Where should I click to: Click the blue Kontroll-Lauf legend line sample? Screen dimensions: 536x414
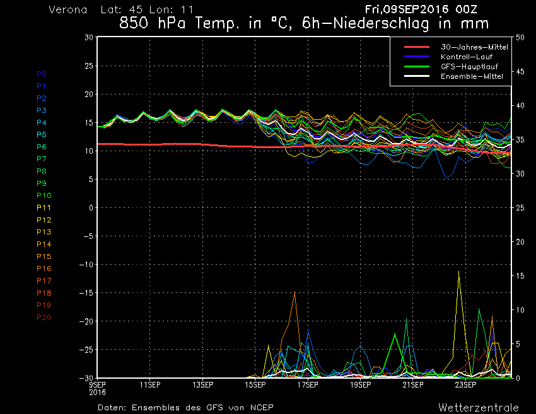click(x=417, y=57)
